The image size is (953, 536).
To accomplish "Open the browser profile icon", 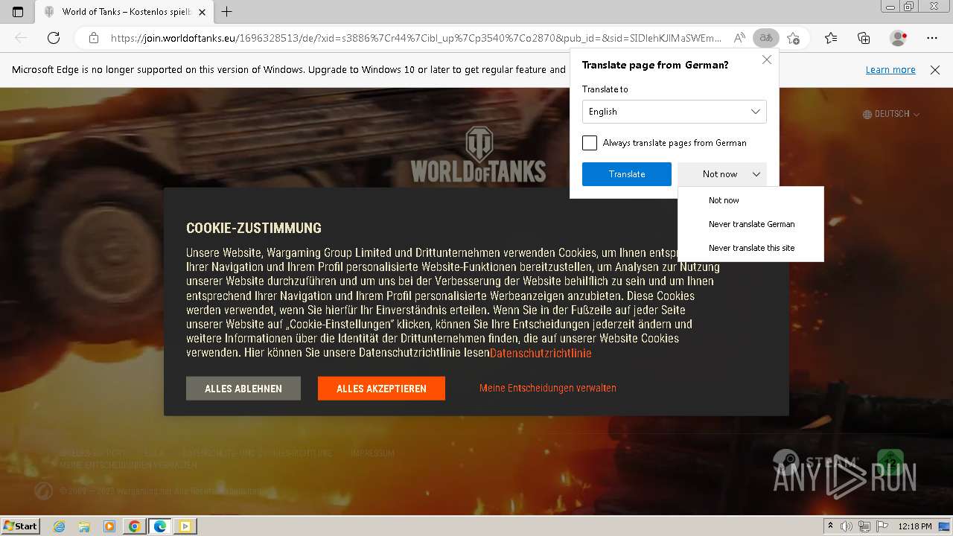I will pos(898,38).
